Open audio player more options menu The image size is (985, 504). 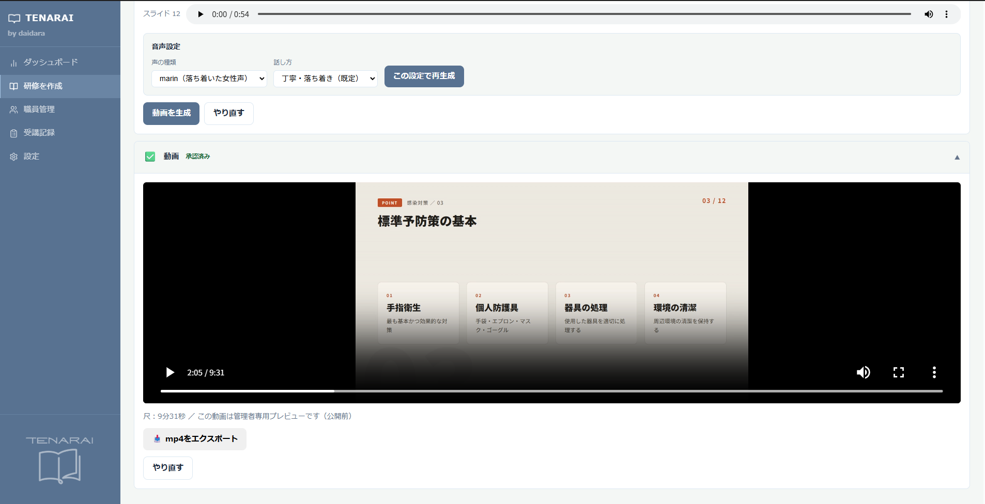point(946,14)
